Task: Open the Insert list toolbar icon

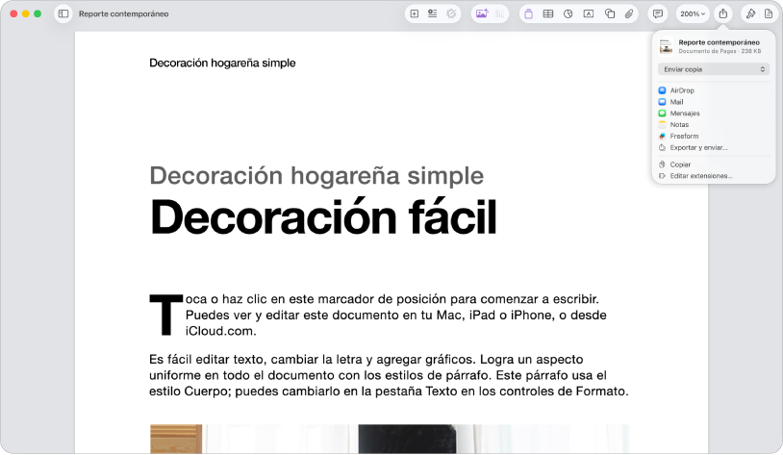Action: (x=433, y=14)
